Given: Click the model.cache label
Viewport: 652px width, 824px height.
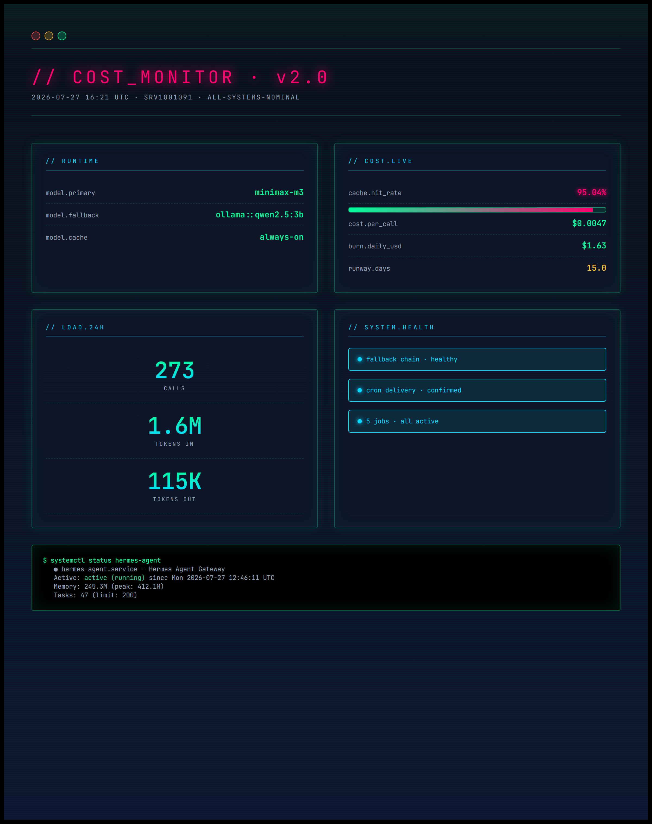Looking at the screenshot, I should (x=66, y=238).
